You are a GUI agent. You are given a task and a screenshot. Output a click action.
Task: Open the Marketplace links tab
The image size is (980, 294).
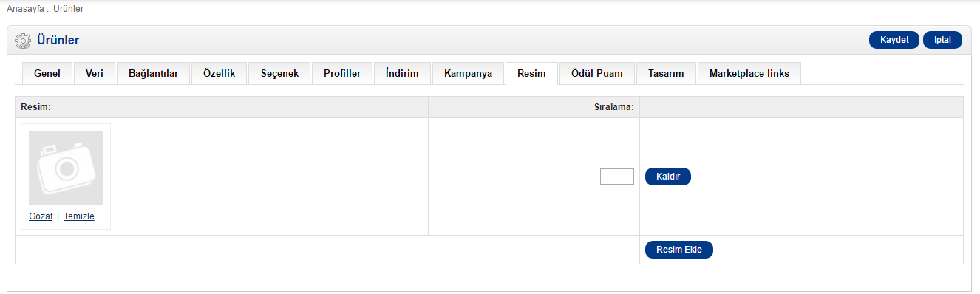749,73
